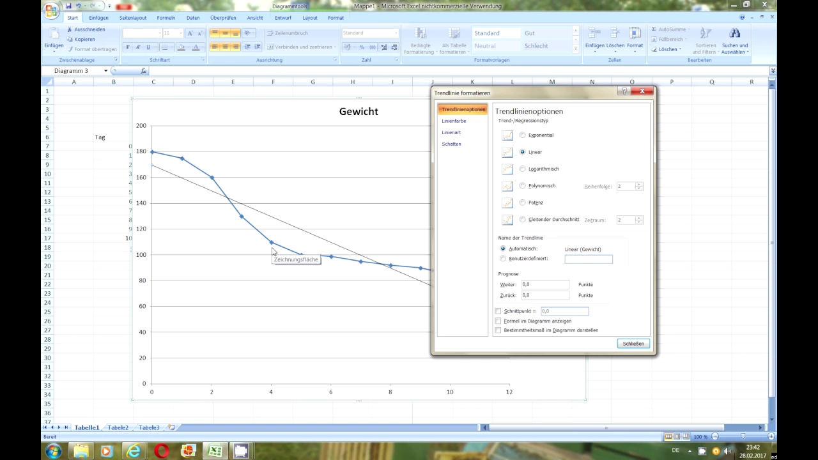Screen dimensions: 818x460
Task: Check Formel im Diagramm anzeigen
Action: pos(498,321)
